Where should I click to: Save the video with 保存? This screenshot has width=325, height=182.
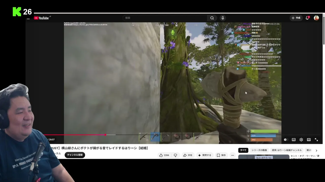point(221,155)
